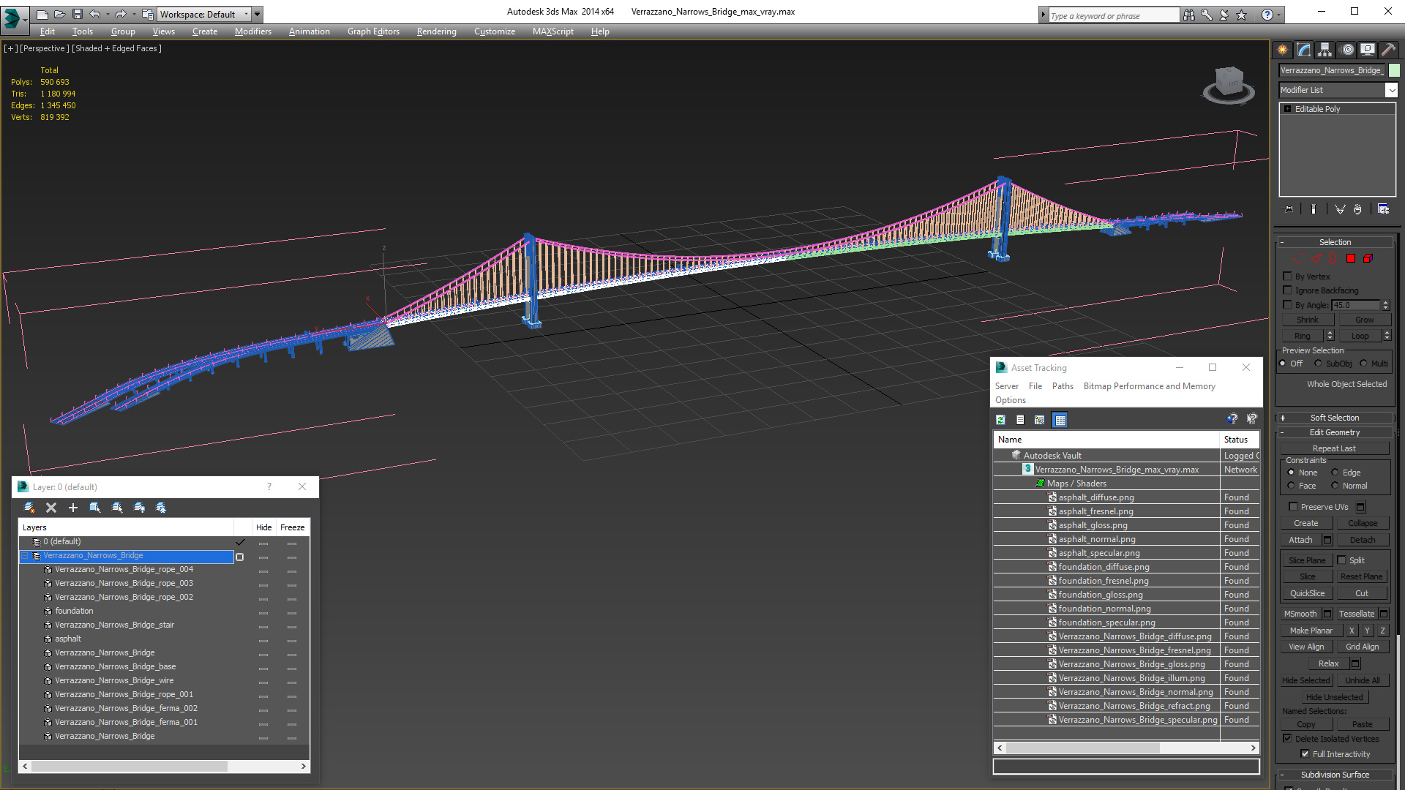Screen dimensions: 1405x790
Task: Switch to the Utilities hammer panel
Action: coord(1388,50)
